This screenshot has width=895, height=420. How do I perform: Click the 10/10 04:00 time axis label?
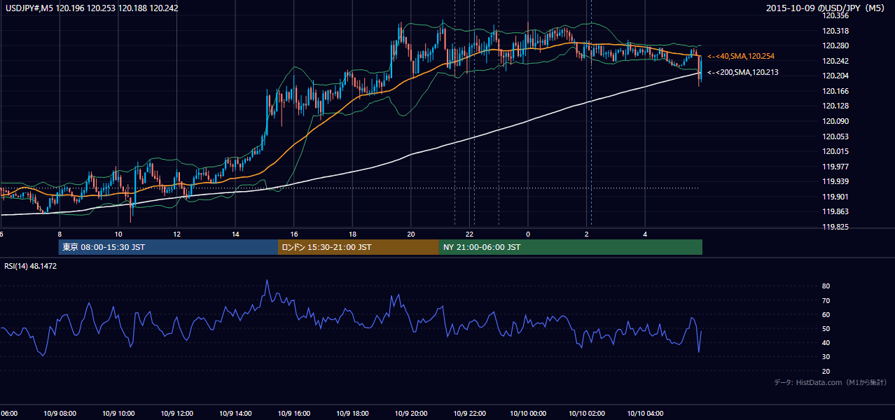[x=646, y=414]
